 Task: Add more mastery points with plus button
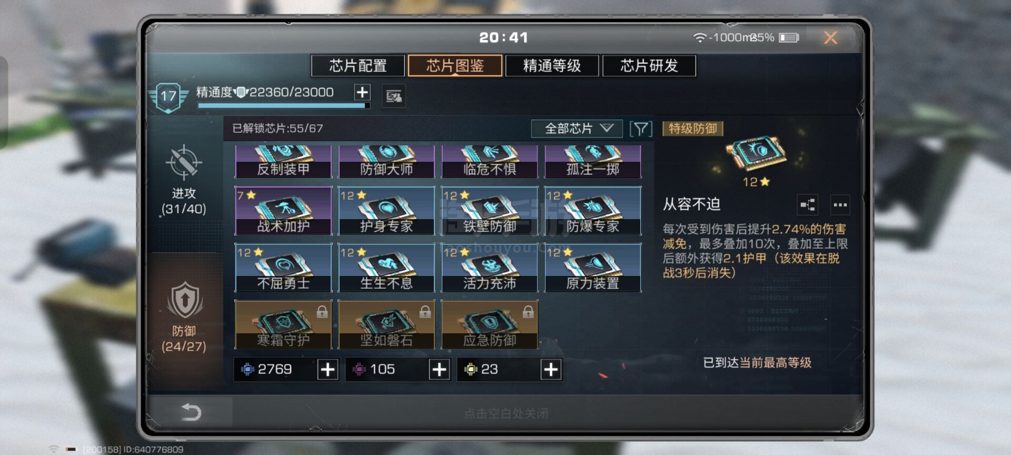pyautogui.click(x=362, y=93)
